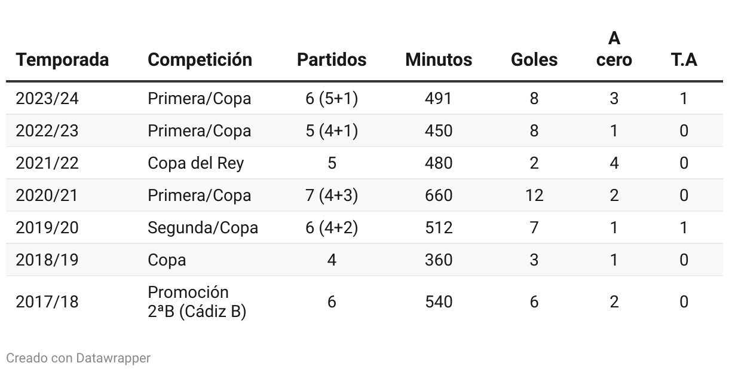Click the Competición column header

click(x=200, y=60)
